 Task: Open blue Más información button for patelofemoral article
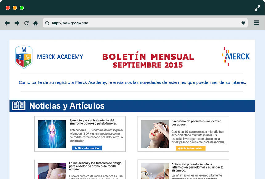(87, 148)
